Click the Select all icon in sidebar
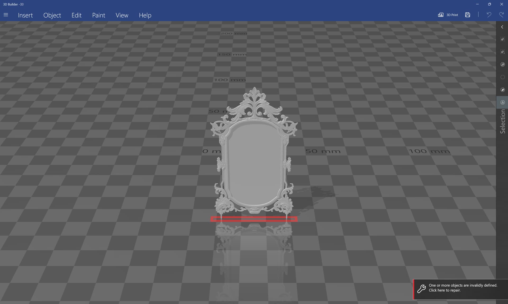 (x=502, y=64)
